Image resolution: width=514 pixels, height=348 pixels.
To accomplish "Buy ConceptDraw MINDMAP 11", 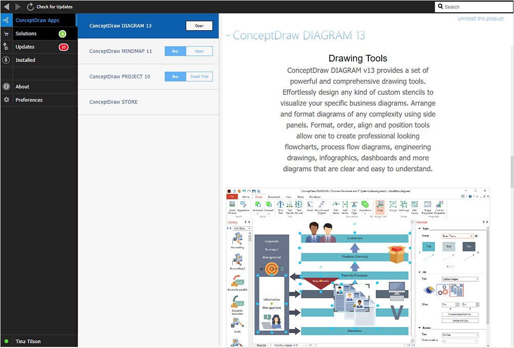I will point(175,51).
